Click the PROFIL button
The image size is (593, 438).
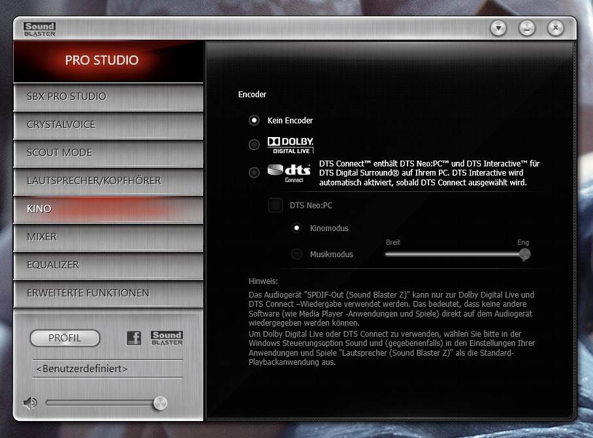pos(65,338)
